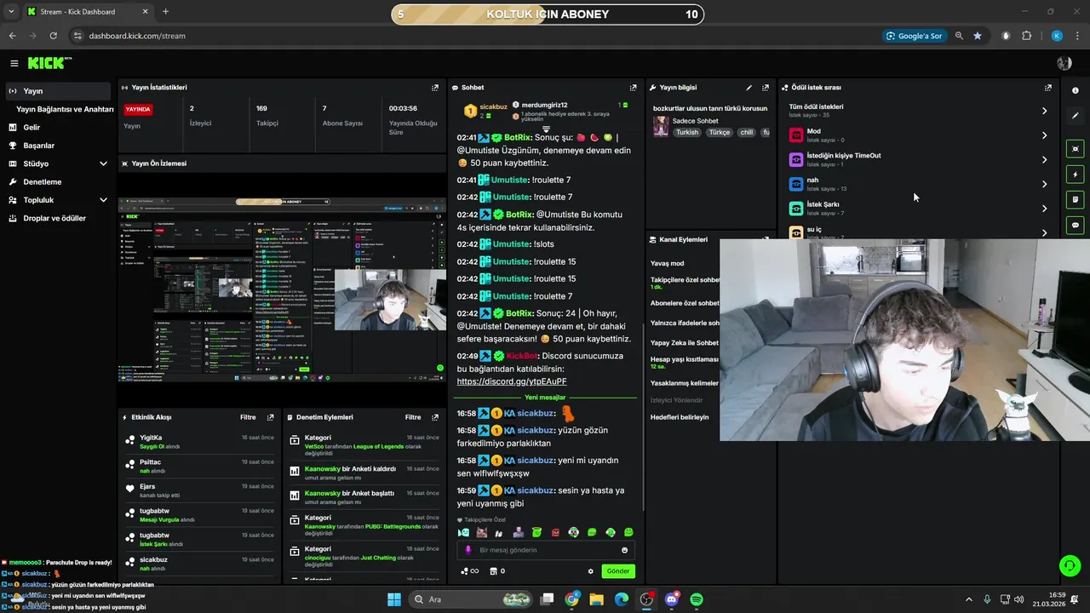Click the info icon in right sidebar
This screenshot has width=1090, height=613.
[x=1075, y=90]
